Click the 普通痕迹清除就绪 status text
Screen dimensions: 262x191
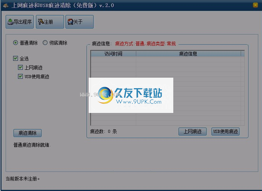pyautogui.click(x=32, y=145)
